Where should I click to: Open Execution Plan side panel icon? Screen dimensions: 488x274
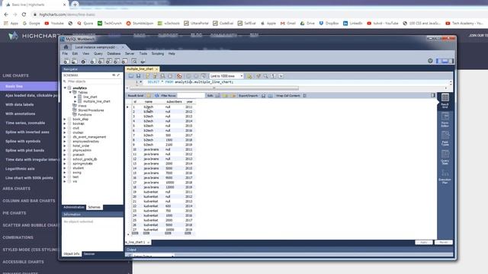point(445,176)
